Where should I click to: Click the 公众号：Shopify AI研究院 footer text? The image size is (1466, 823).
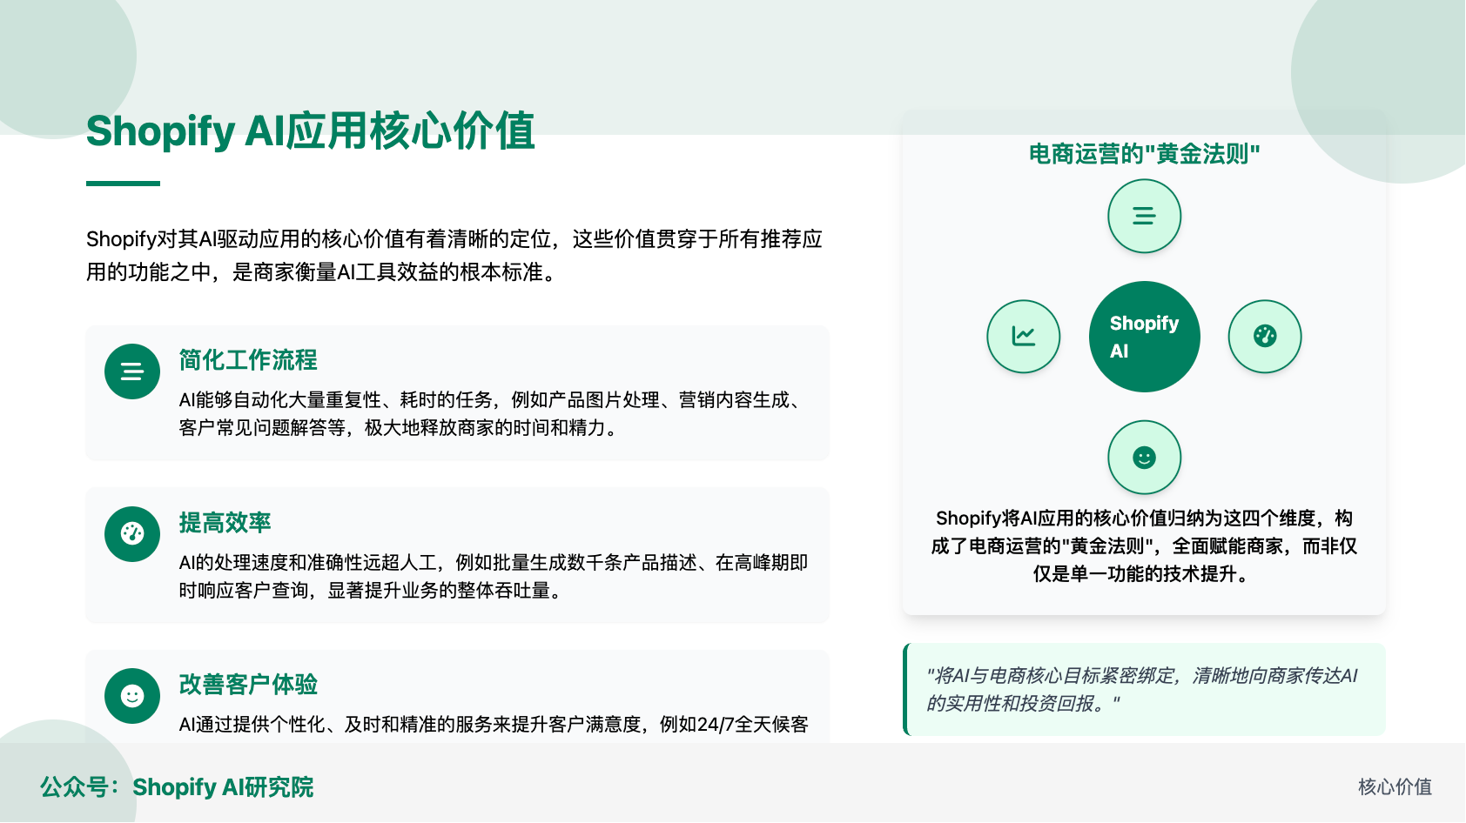click(177, 787)
